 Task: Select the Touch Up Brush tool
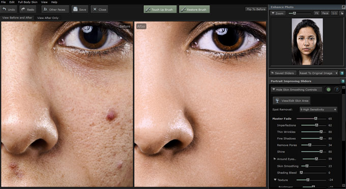pyautogui.click(x=160, y=10)
